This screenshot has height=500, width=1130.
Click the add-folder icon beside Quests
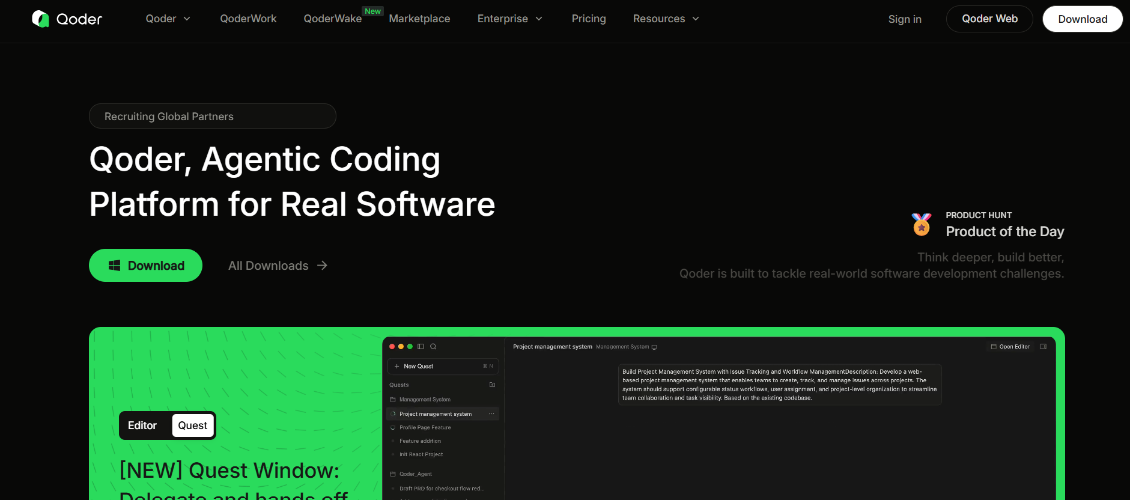[x=493, y=385]
